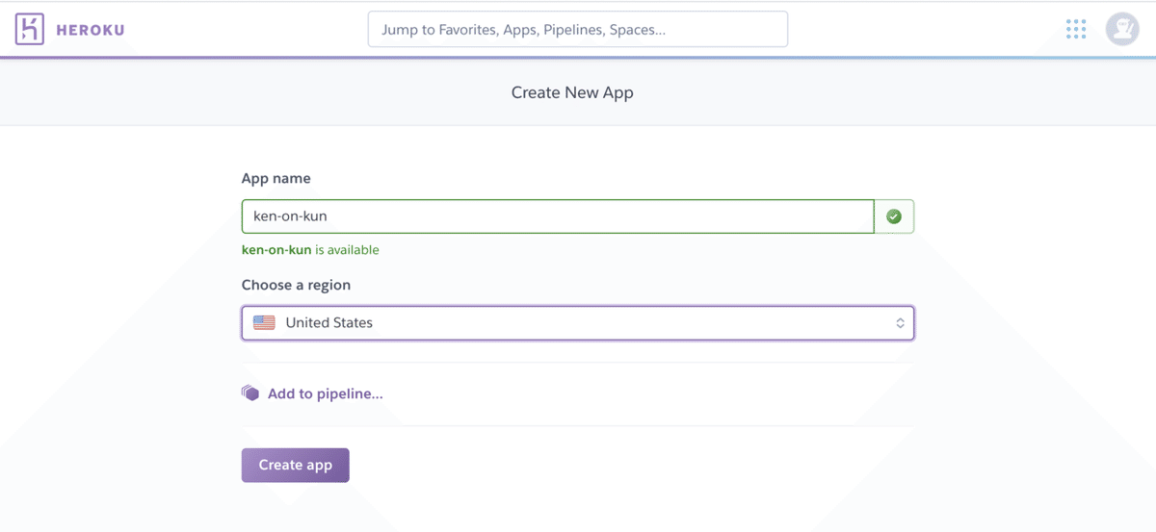Expand the Add to pipeline option

point(325,393)
